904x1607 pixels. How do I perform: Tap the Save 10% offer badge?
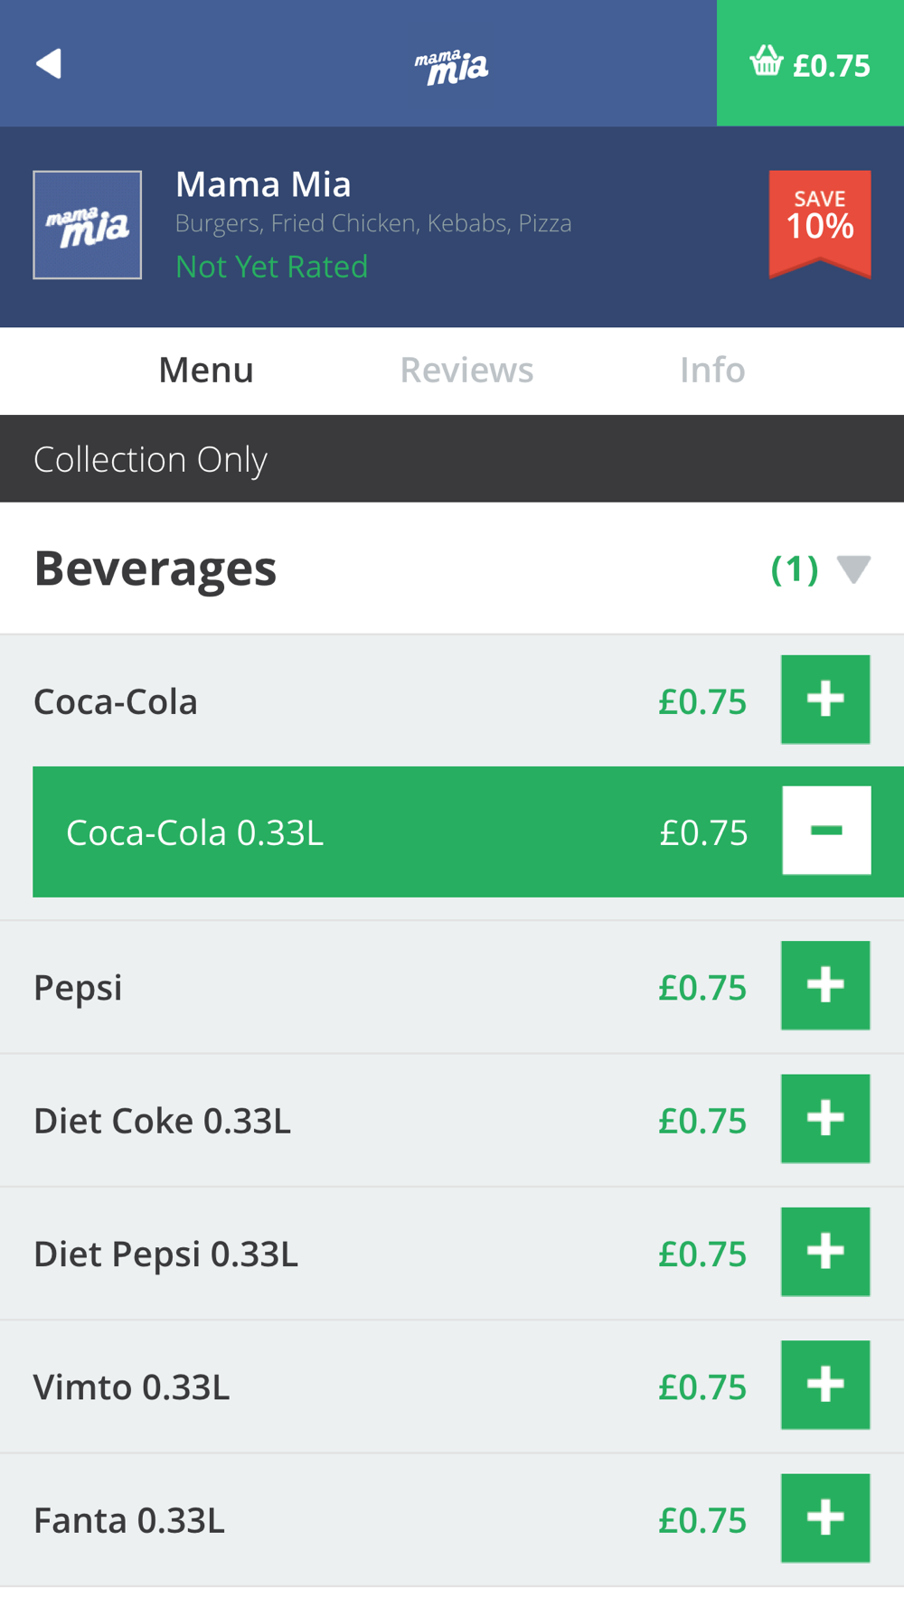coord(820,223)
